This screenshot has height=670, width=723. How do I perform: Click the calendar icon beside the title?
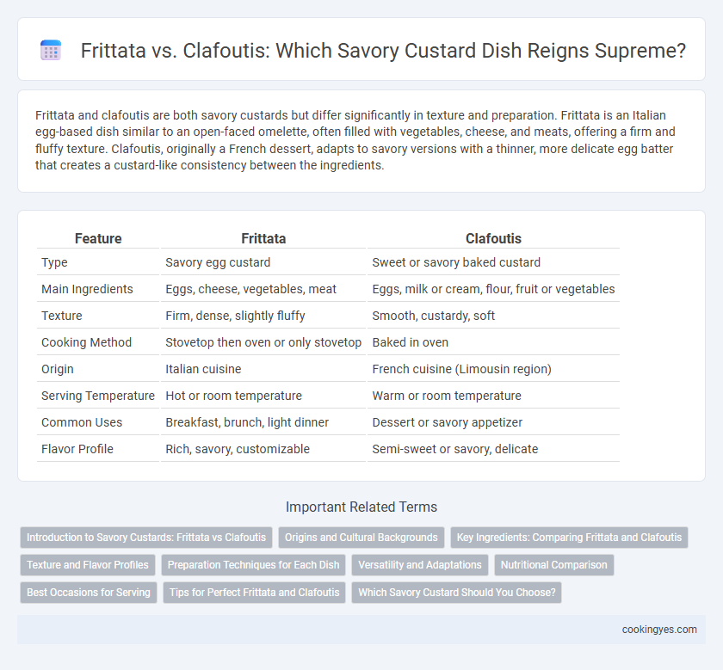51,50
